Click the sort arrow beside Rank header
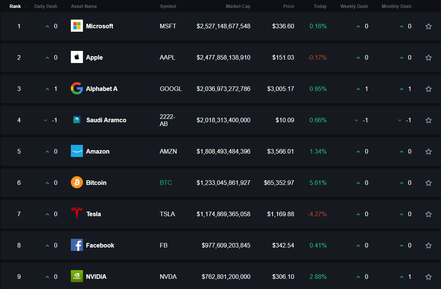Screen dimensions: 441x289 [x=25, y=6]
